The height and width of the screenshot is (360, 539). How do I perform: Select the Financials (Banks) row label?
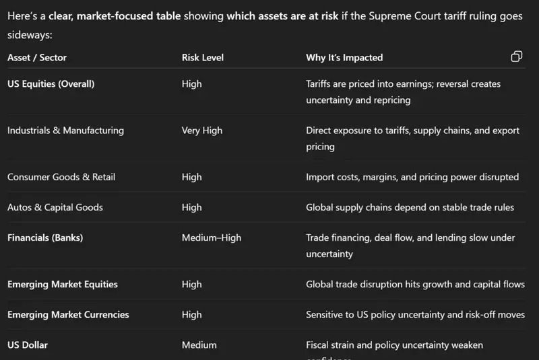pyautogui.click(x=45, y=238)
